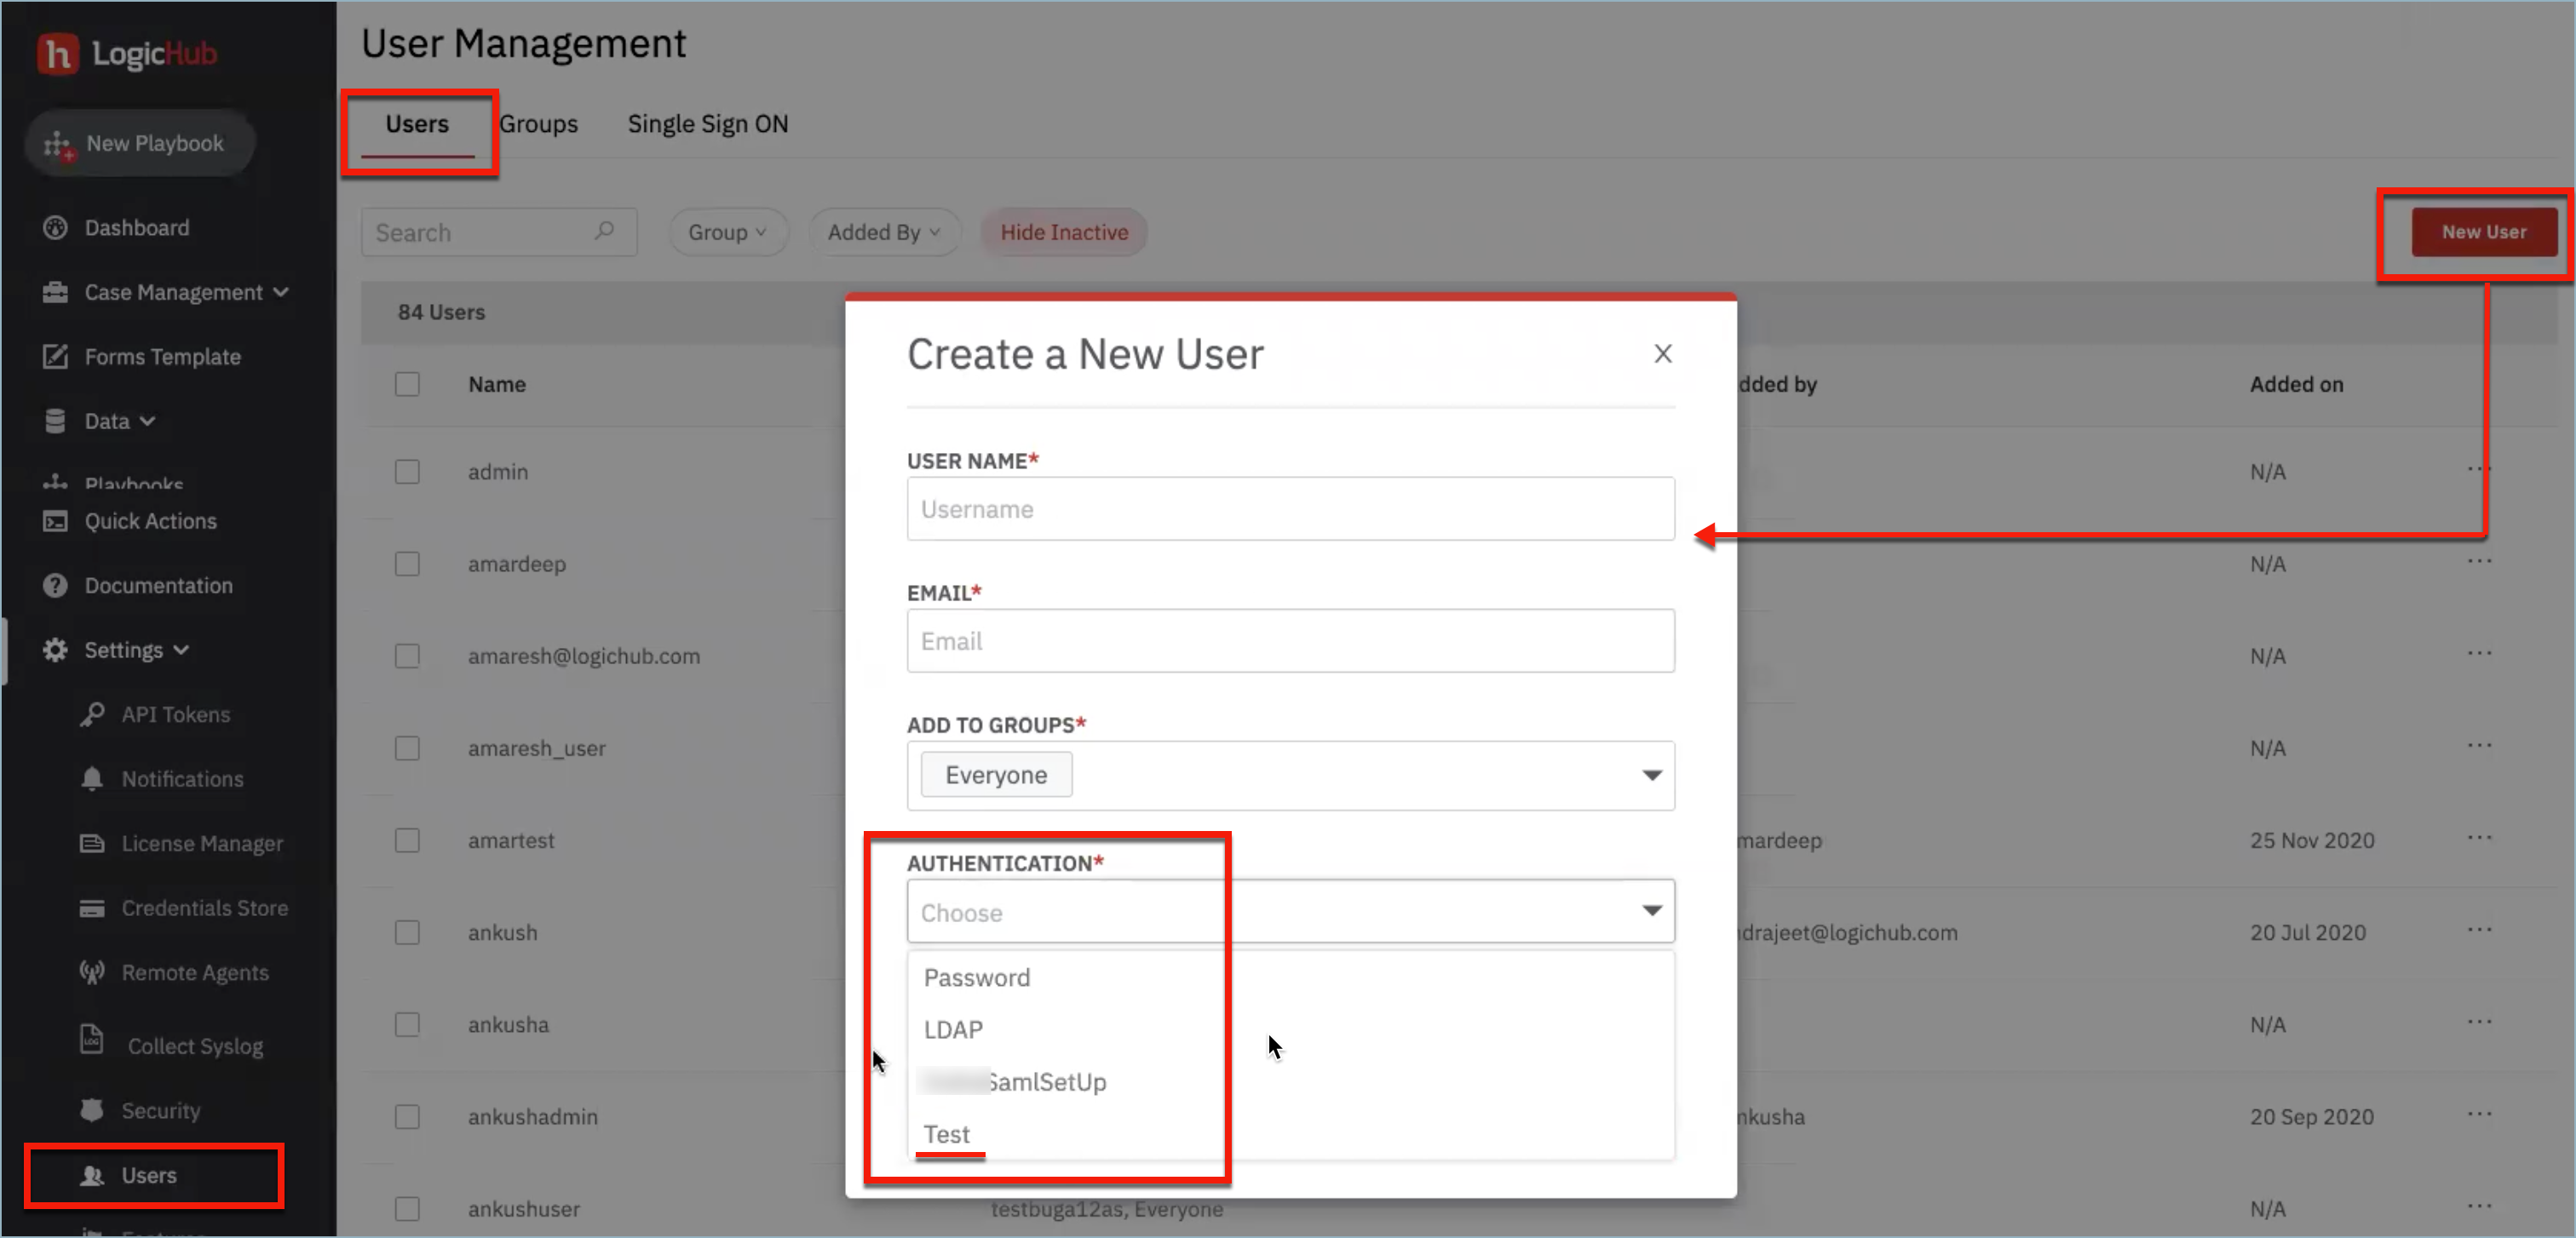Open Dashboard via its gauge icon
Screen dimensions: 2576x1238
[55, 228]
